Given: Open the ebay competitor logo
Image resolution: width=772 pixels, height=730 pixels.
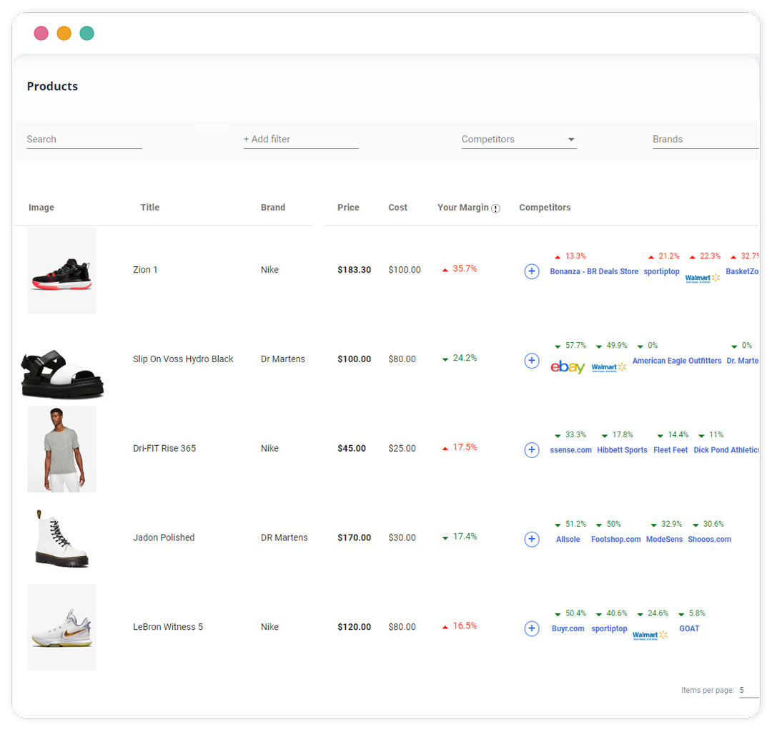Looking at the screenshot, I should [567, 366].
